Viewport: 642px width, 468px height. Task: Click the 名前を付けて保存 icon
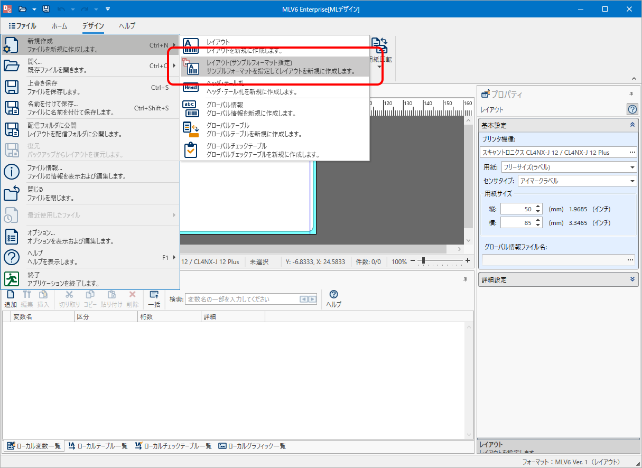point(12,108)
